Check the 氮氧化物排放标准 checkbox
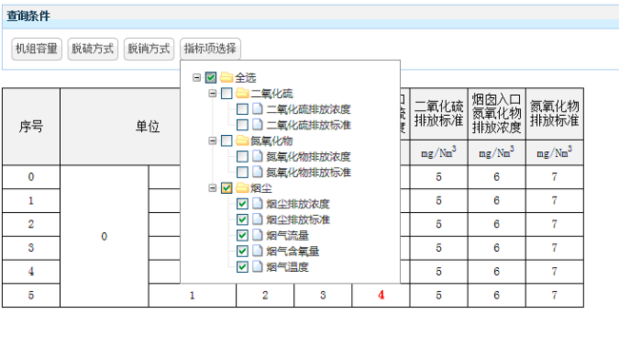The height and width of the screenshot is (348, 619). [x=243, y=172]
